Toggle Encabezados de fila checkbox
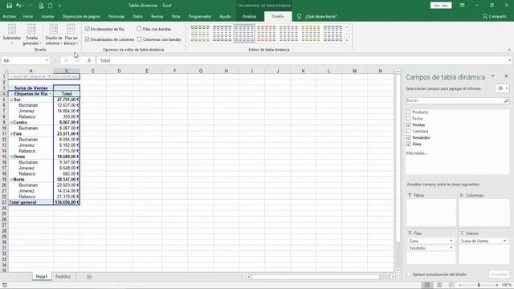This screenshot has width=514, height=289. coord(88,29)
